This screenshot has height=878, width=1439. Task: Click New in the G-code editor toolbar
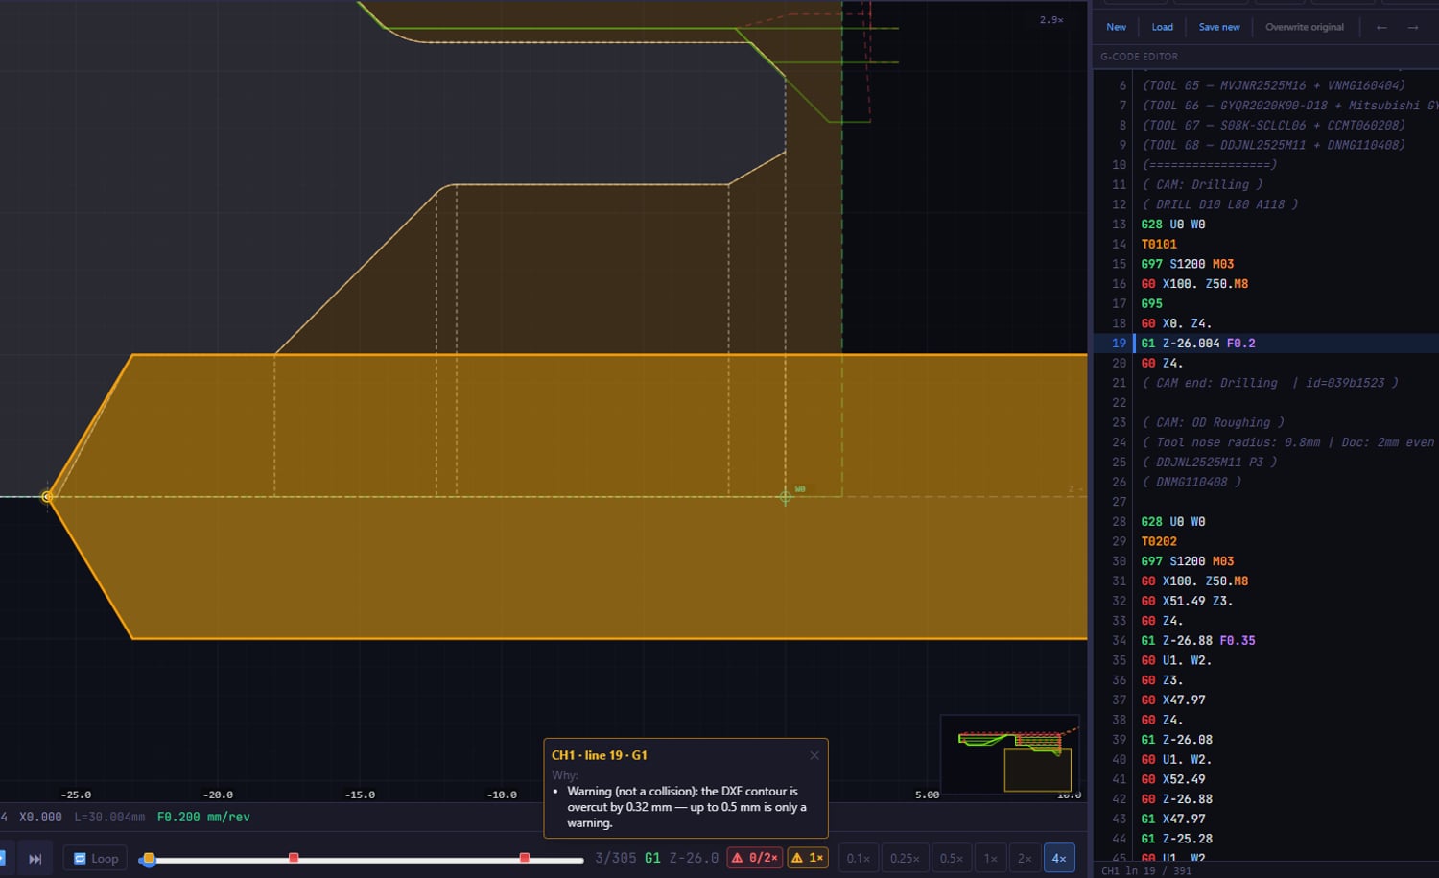point(1117,27)
